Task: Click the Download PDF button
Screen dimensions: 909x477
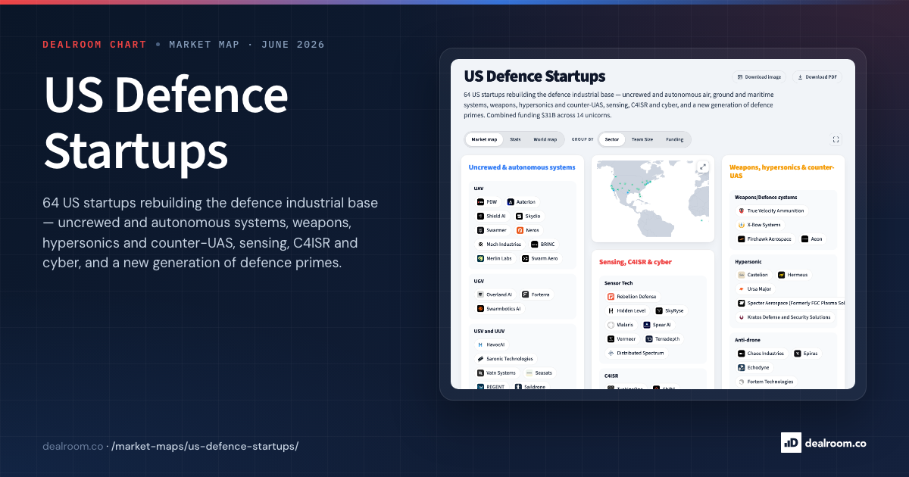Action: point(817,76)
